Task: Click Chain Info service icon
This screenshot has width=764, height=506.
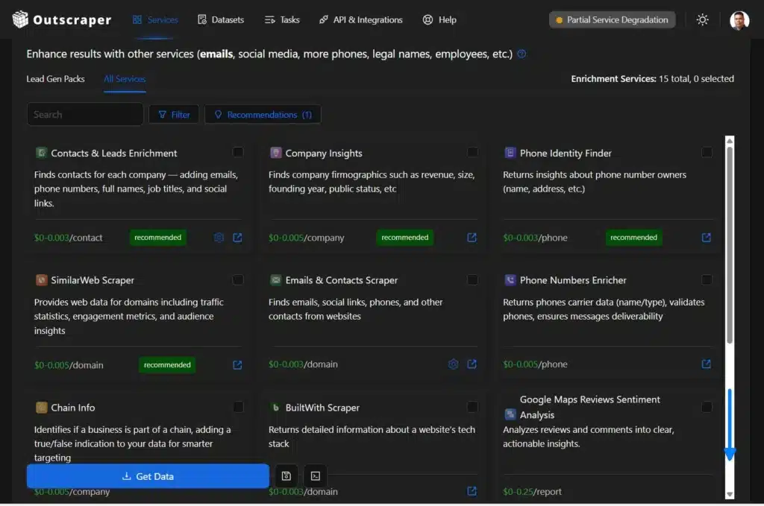Action: (42, 407)
